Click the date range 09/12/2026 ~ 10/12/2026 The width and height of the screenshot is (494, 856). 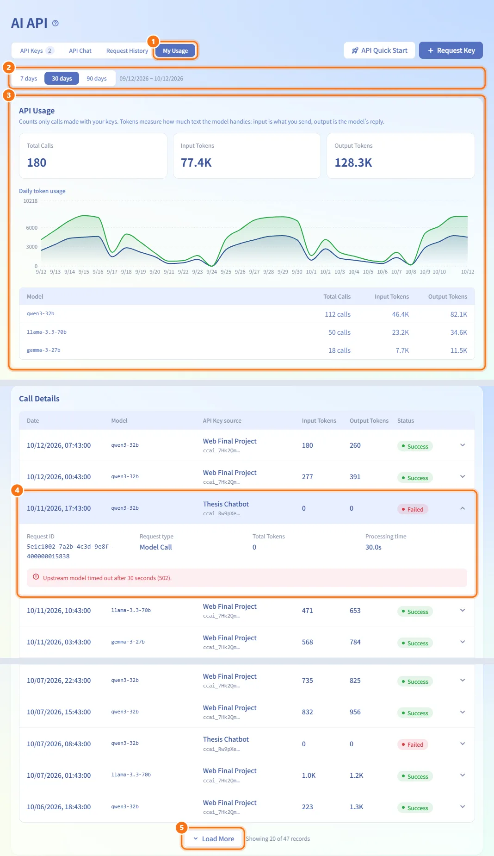coord(151,79)
